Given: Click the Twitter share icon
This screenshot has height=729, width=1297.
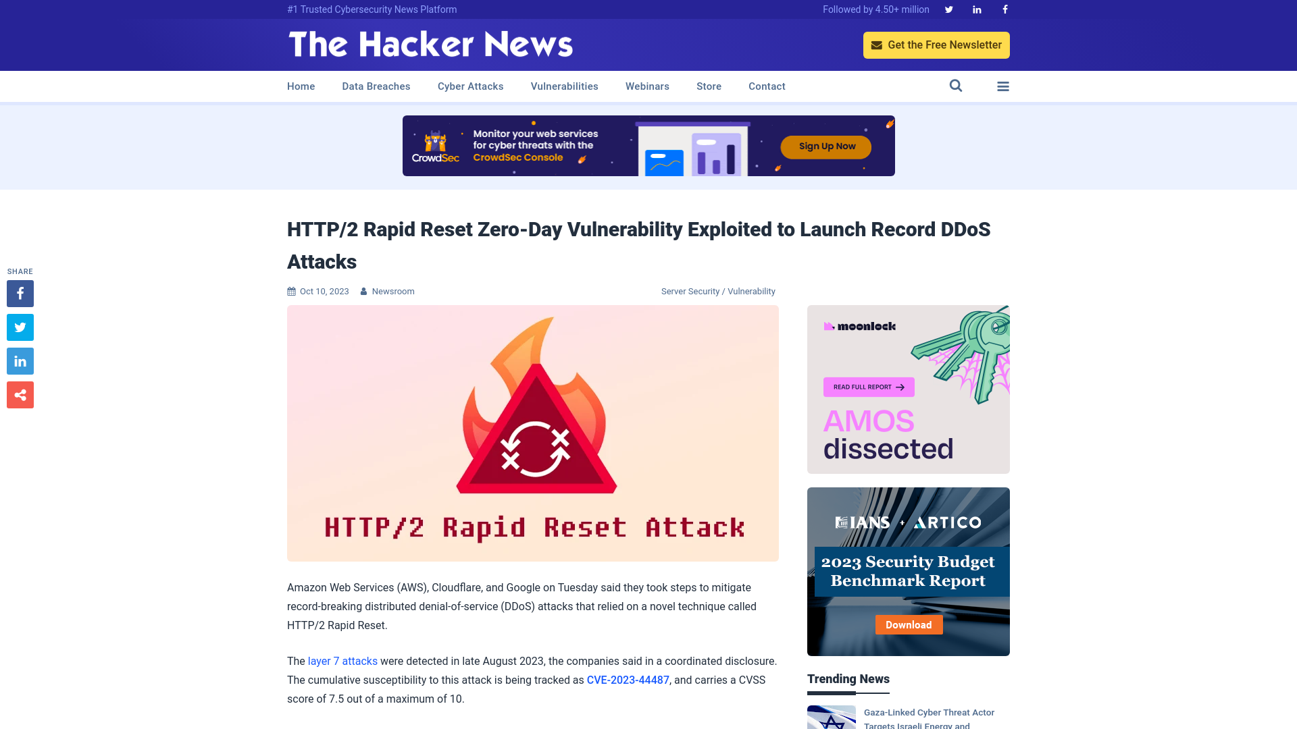Looking at the screenshot, I should pos(20,327).
